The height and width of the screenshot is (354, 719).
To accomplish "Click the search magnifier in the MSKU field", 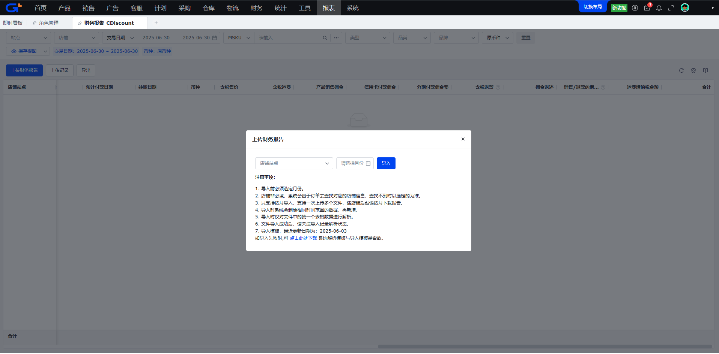I will 325,38.
